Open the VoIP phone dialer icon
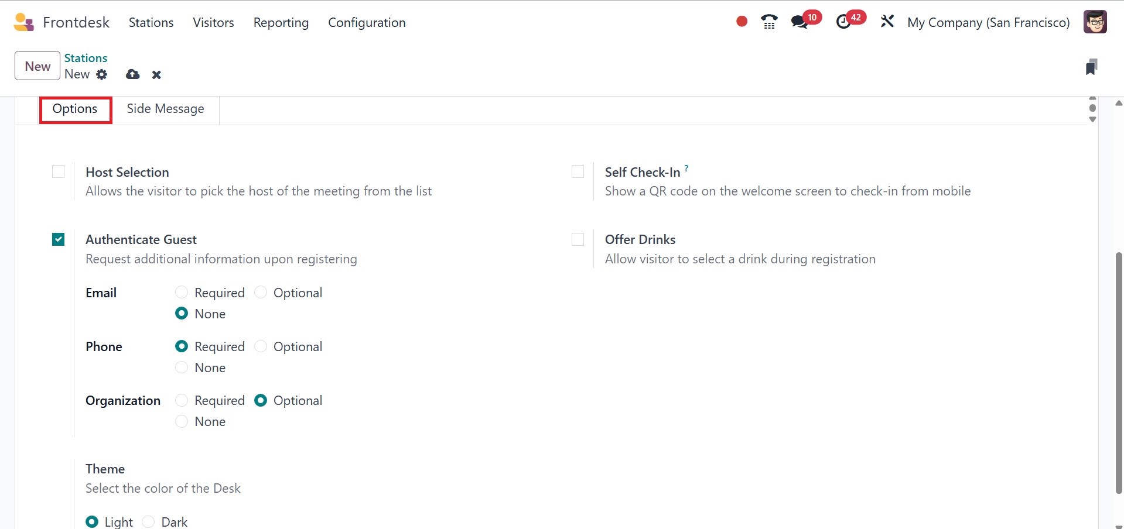Viewport: 1124px width, 529px height. (769, 22)
